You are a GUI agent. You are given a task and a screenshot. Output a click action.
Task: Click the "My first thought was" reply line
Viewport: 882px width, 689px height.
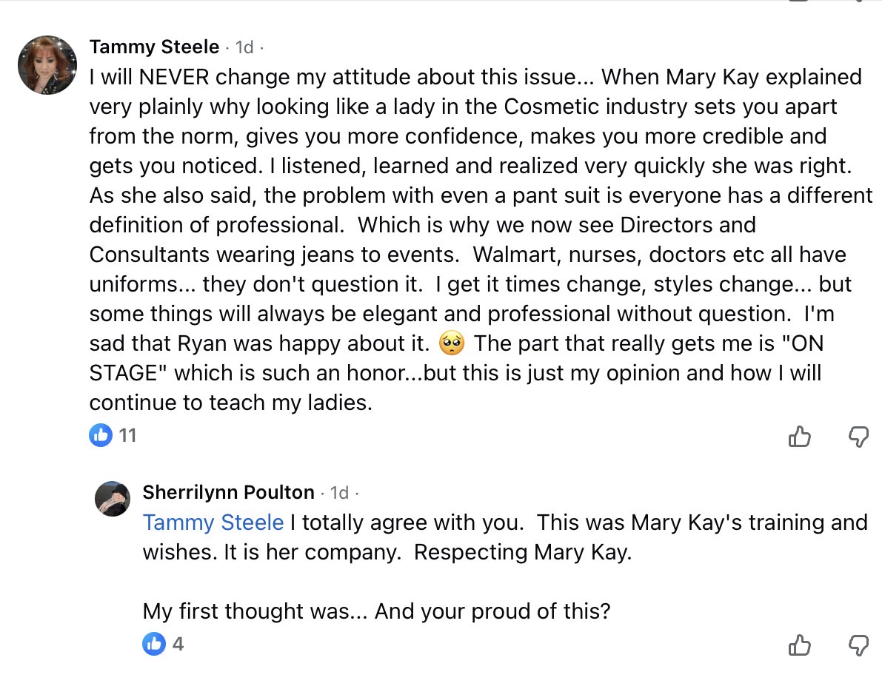376,611
